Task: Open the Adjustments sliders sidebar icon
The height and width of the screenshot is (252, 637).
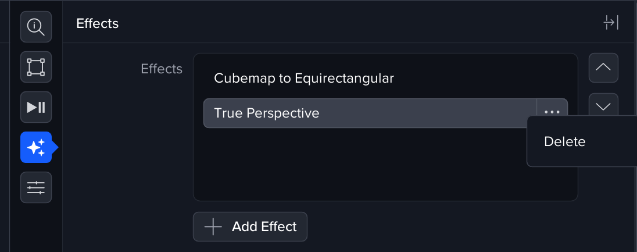Action: tap(36, 187)
